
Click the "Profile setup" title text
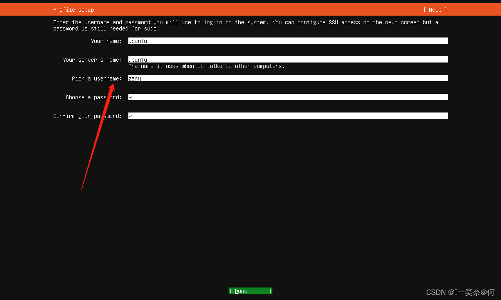(74, 10)
